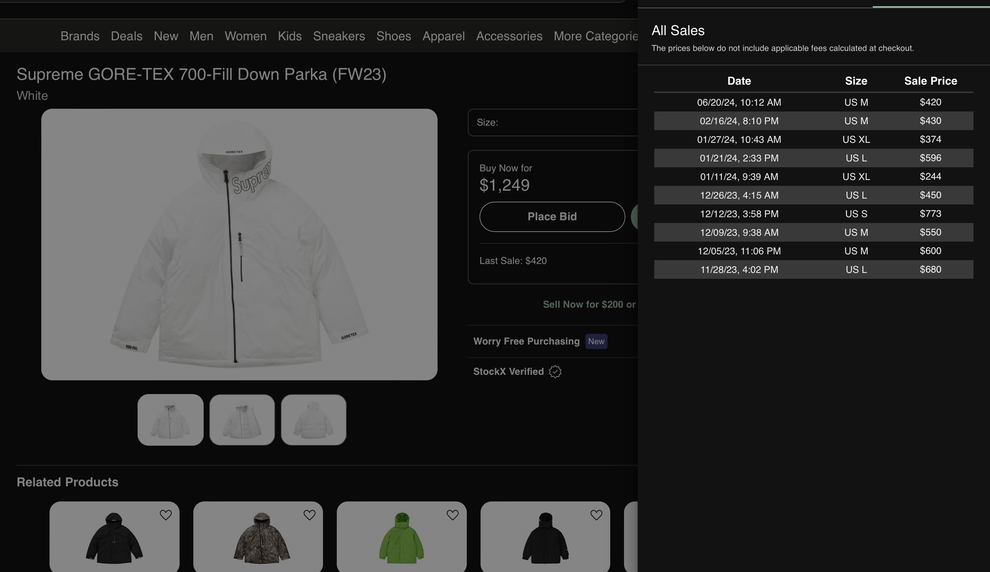Go to the Accessories category
990x572 pixels.
pos(509,36)
